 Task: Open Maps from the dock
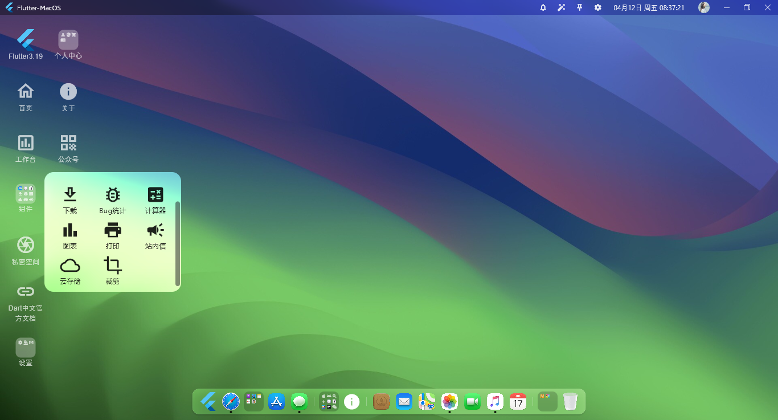pos(427,402)
